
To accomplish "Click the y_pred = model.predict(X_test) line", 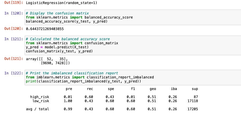I will point(57,47).
